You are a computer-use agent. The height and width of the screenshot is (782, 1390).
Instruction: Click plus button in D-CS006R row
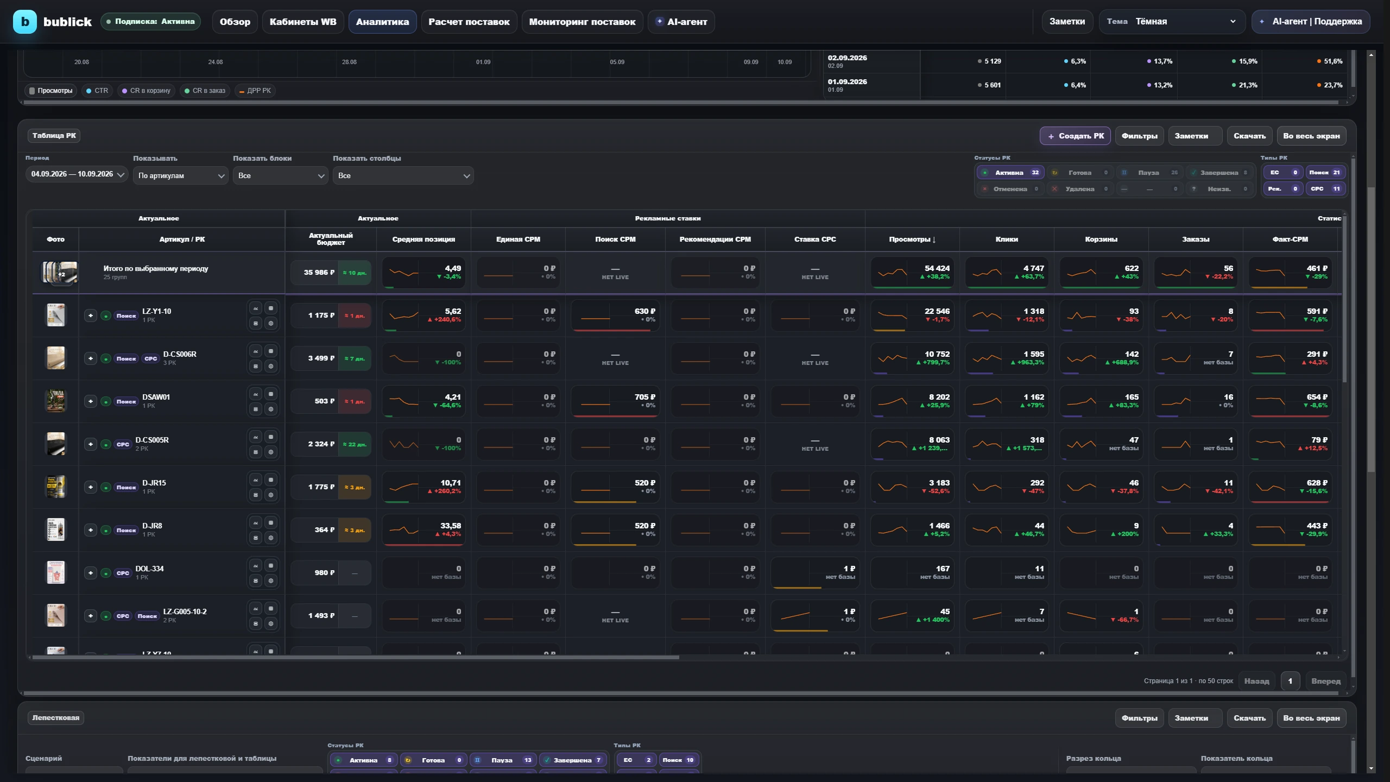pyautogui.click(x=91, y=358)
